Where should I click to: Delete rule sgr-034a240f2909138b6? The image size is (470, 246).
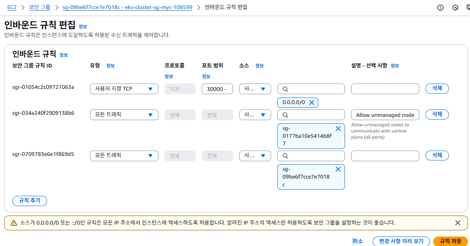tap(437, 114)
